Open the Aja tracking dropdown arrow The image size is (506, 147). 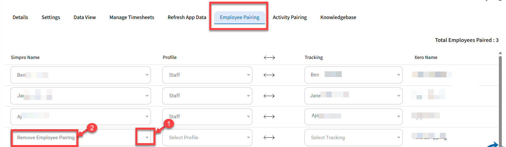[399, 117]
